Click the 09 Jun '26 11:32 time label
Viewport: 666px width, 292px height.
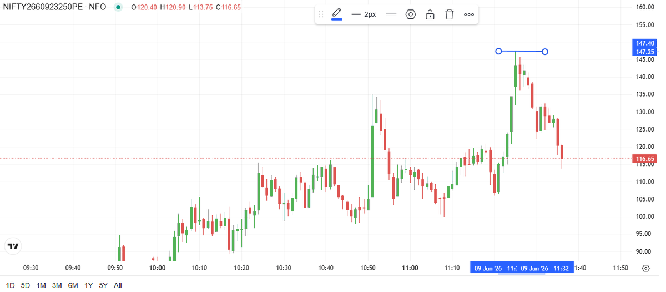pyautogui.click(x=544, y=268)
